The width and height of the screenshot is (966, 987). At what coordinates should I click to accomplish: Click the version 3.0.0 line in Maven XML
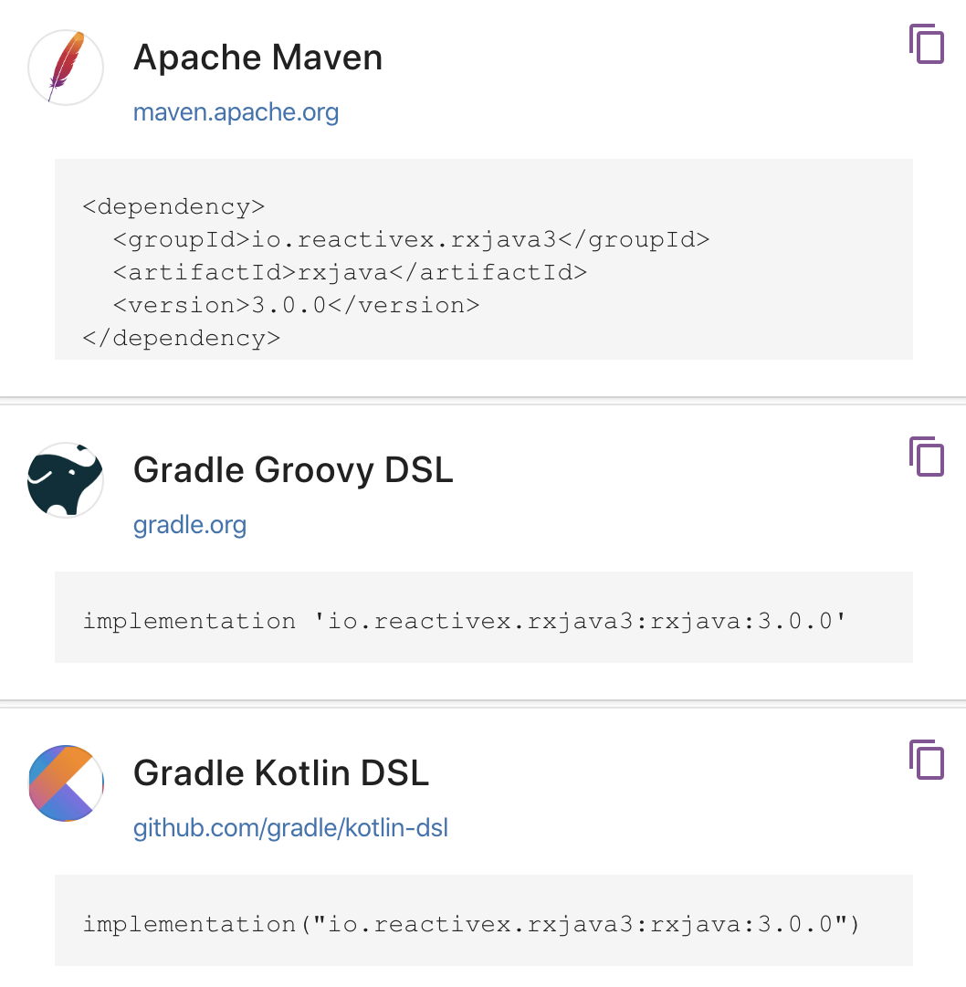296,306
